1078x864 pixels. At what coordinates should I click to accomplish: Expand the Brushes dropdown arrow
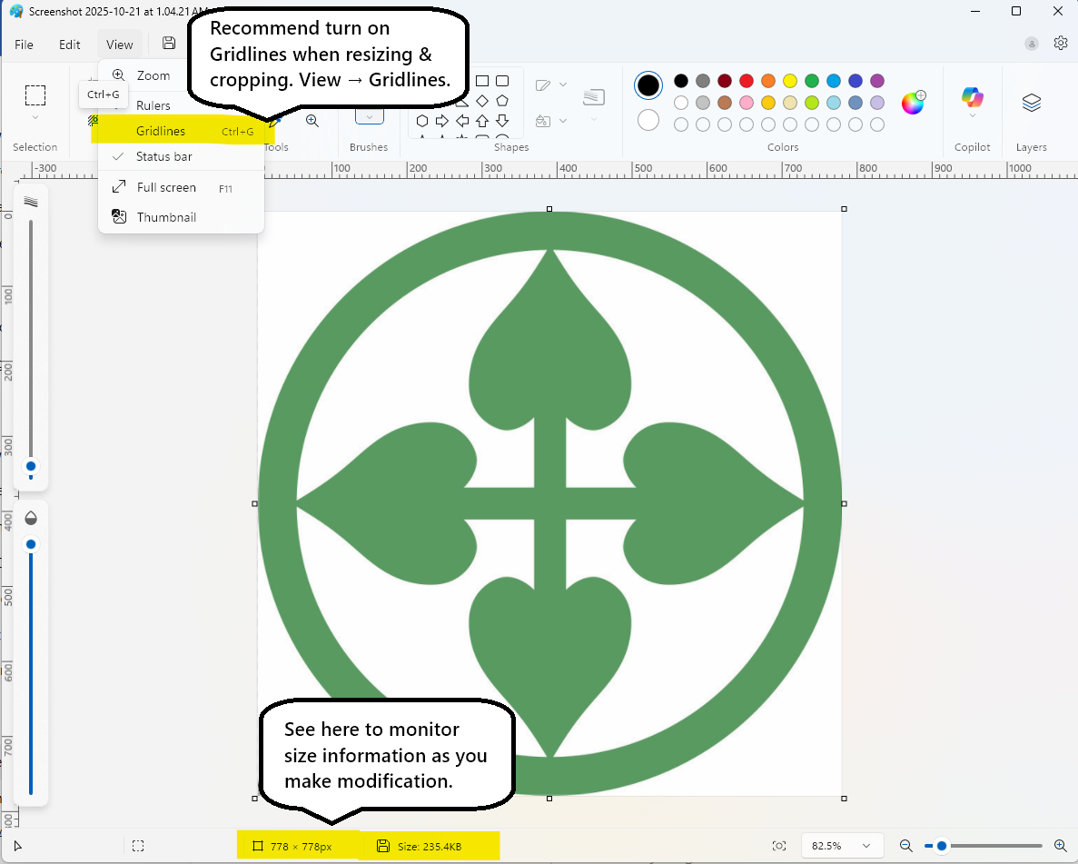[x=370, y=117]
